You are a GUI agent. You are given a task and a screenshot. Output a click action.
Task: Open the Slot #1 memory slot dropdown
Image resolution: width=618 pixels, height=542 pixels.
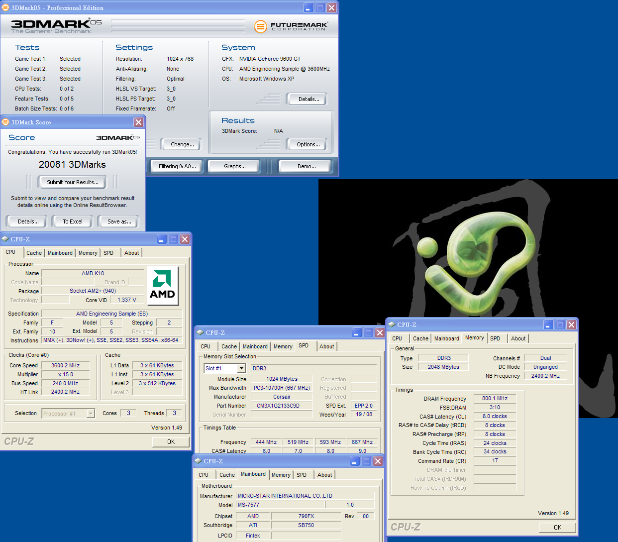(x=241, y=369)
